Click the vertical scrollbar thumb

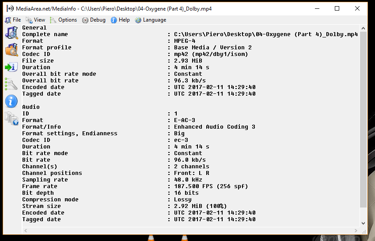[x=363, y=119]
